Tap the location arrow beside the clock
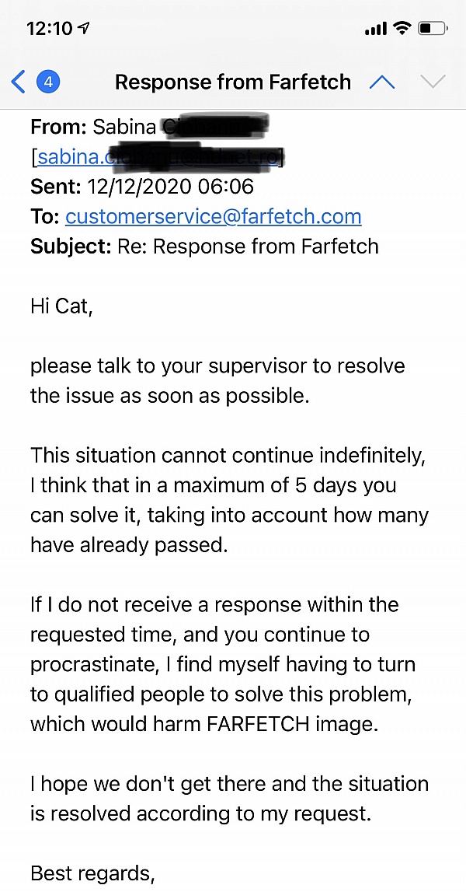 84,29
